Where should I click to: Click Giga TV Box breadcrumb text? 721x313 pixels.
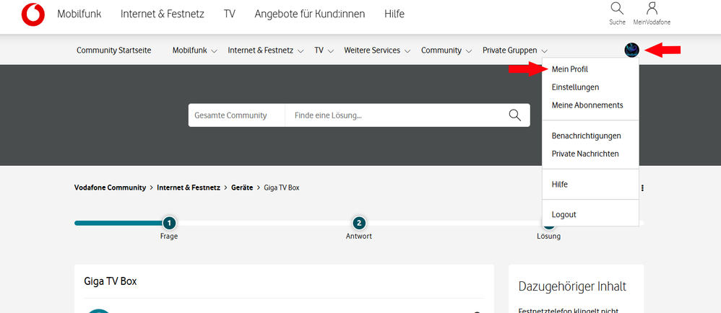pyautogui.click(x=282, y=188)
